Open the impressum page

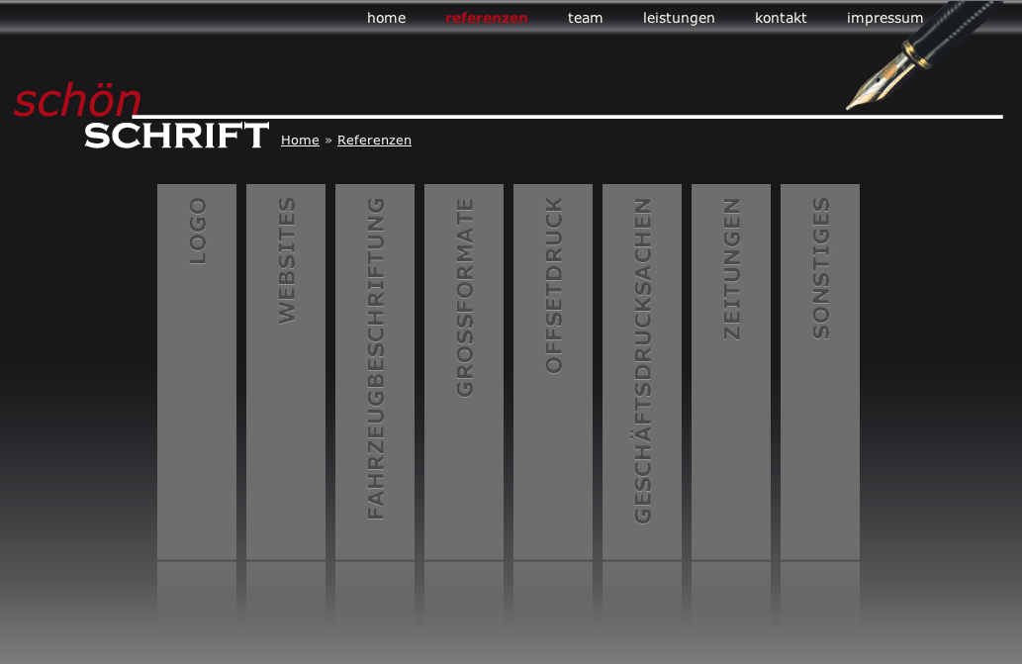(884, 18)
